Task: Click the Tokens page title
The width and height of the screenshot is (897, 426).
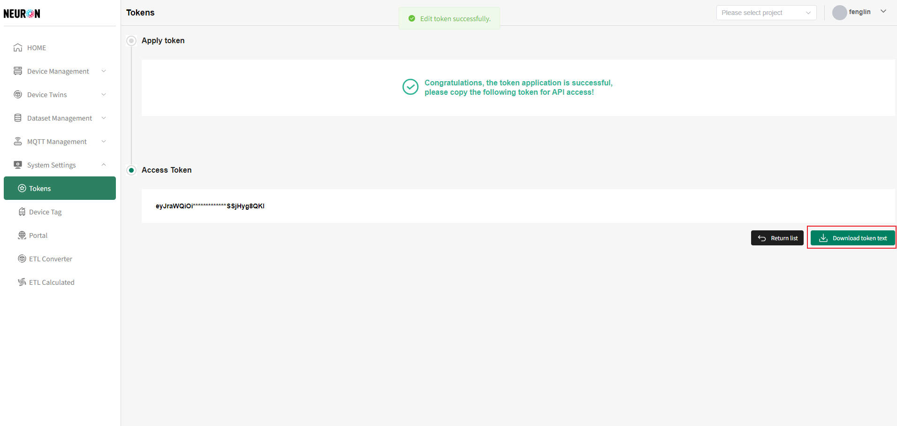Action: pos(140,13)
